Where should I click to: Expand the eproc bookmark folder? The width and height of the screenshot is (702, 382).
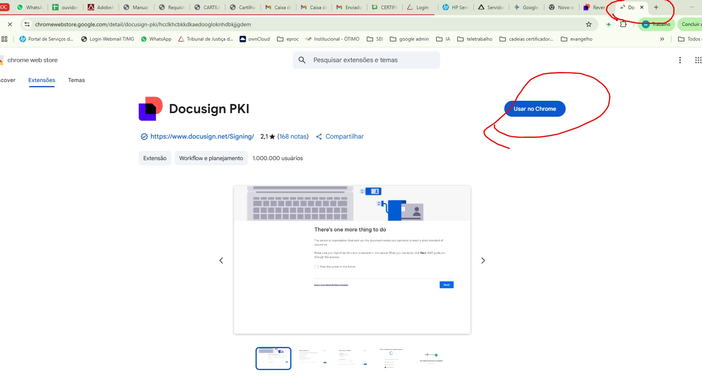pyautogui.click(x=288, y=39)
